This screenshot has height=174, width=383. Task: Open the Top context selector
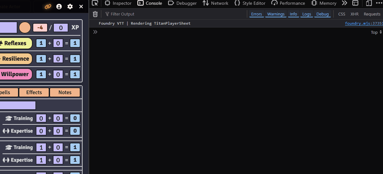pyautogui.click(x=376, y=32)
